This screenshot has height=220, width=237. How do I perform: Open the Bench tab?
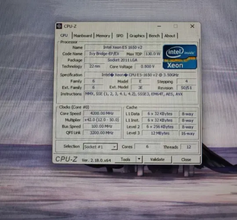tap(154, 36)
